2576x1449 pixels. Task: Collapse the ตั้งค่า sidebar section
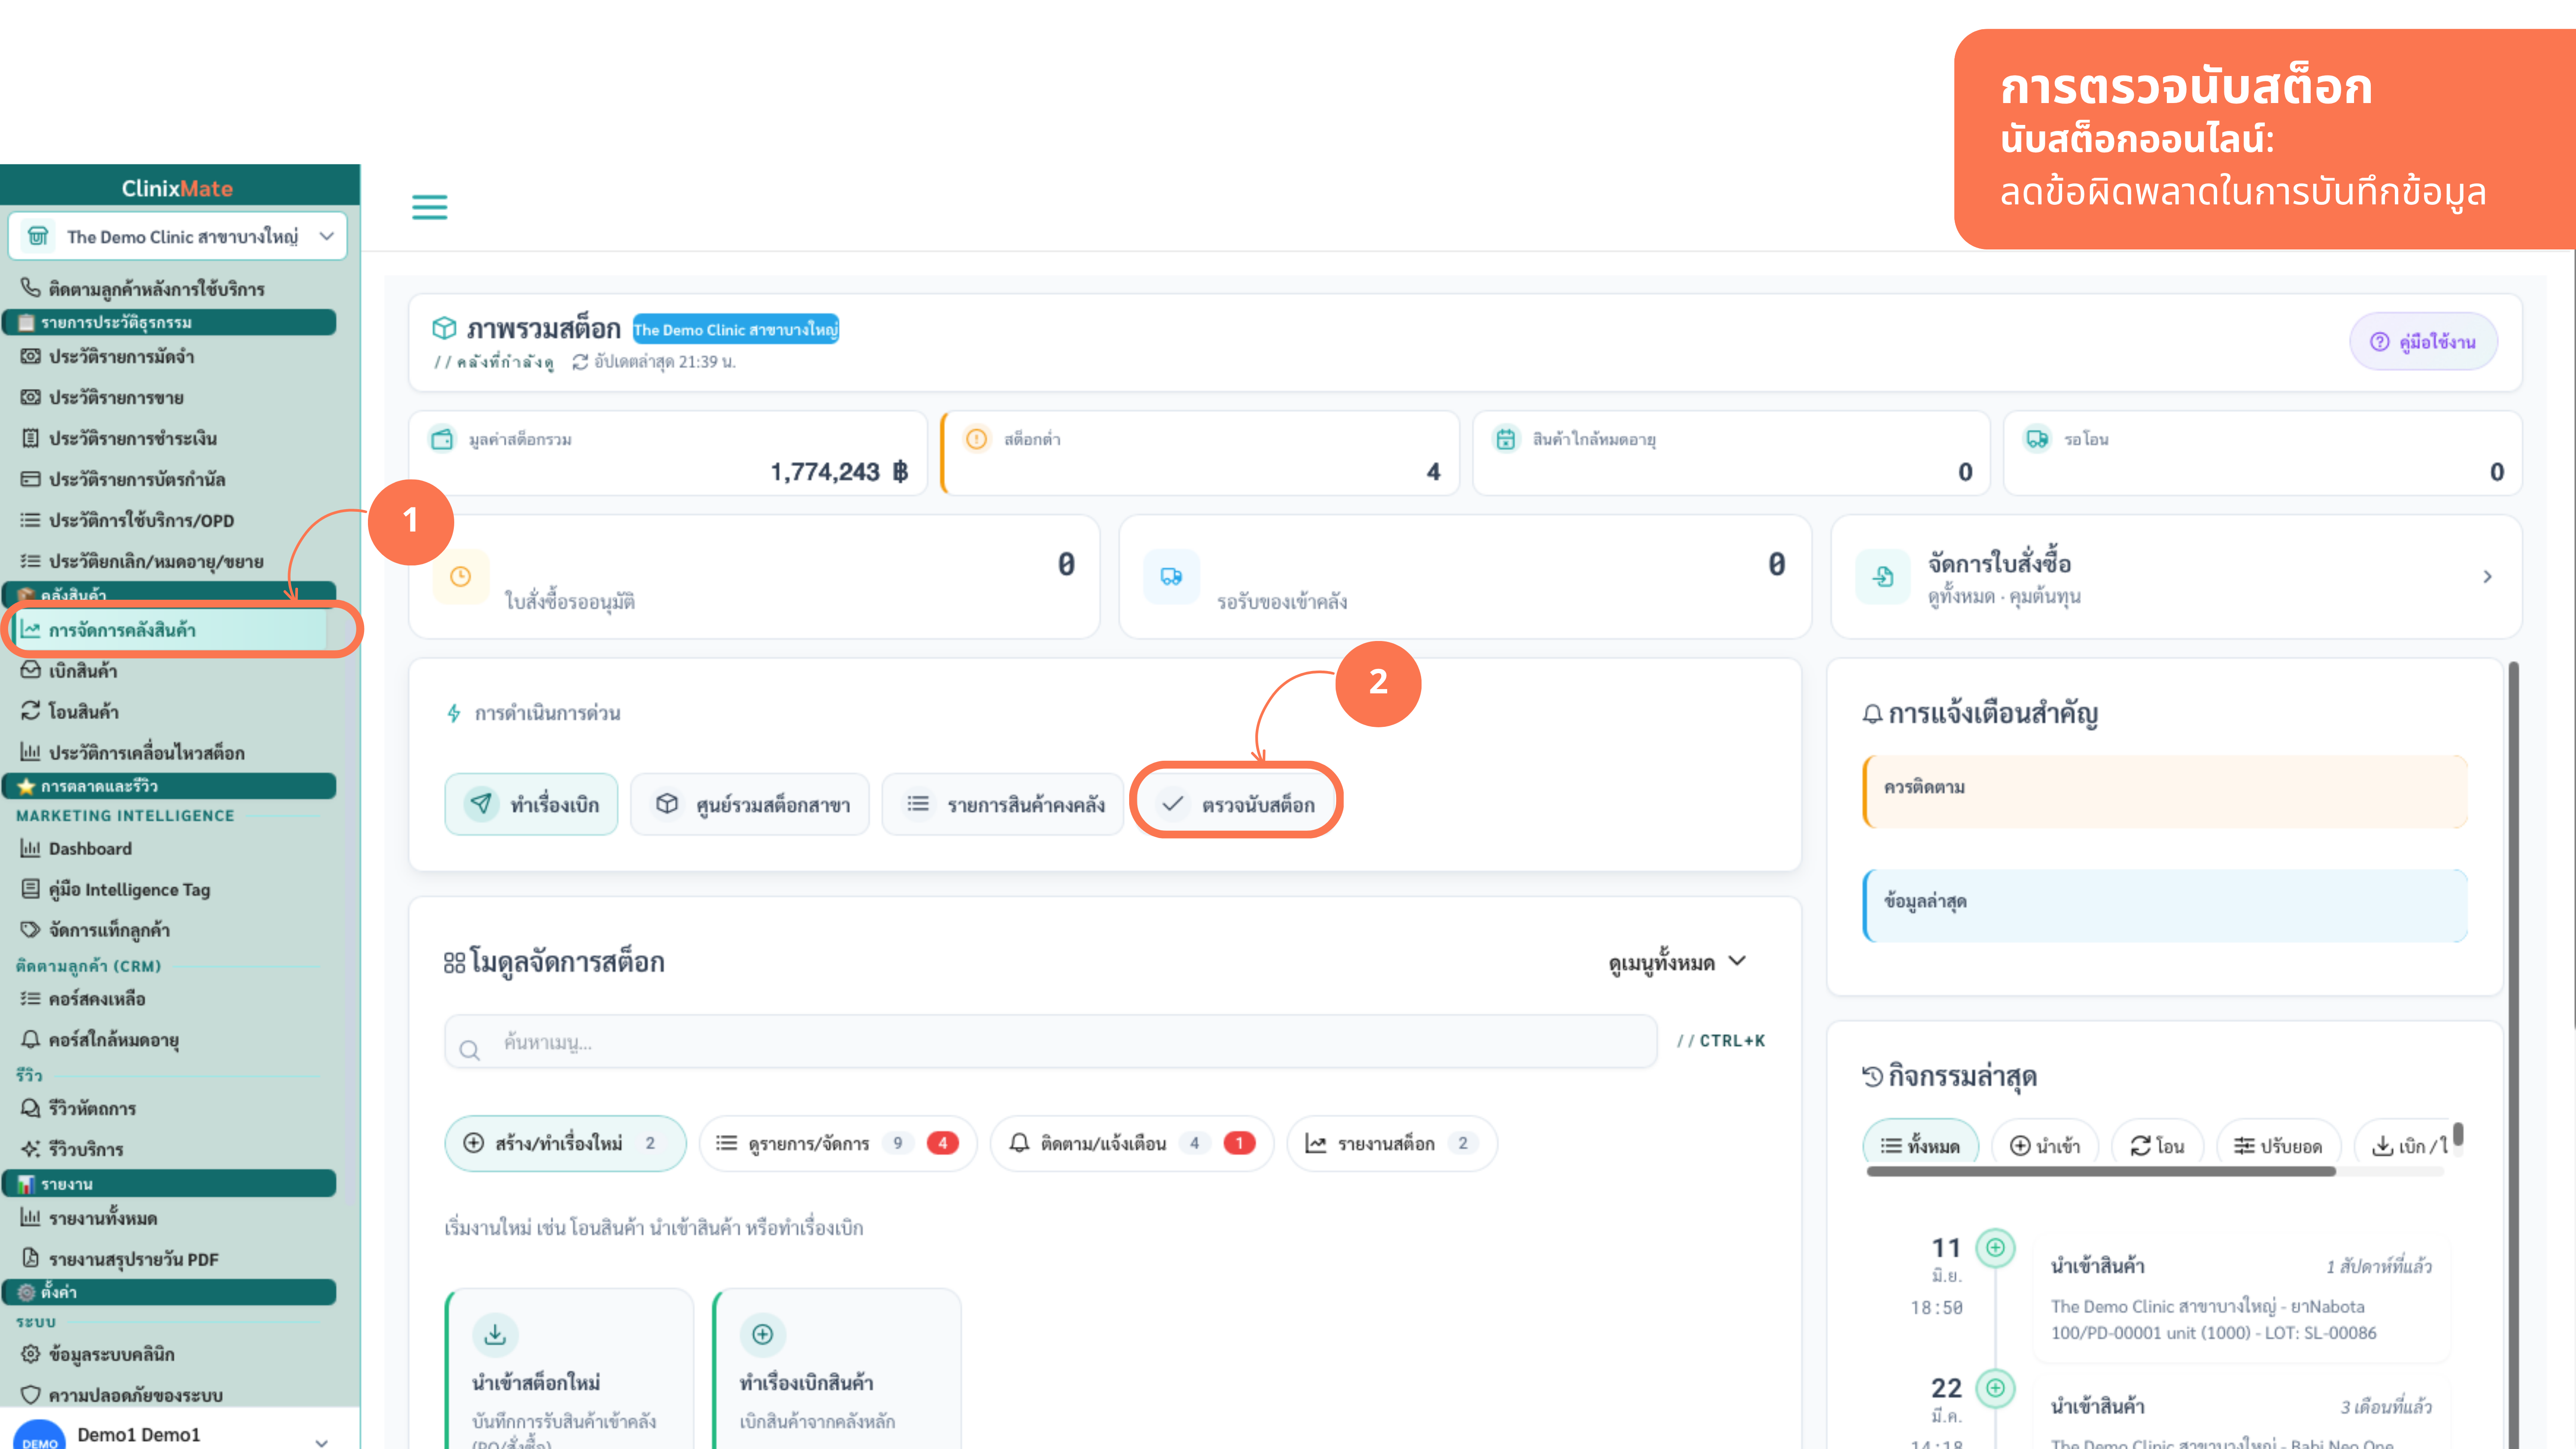pos(169,1292)
